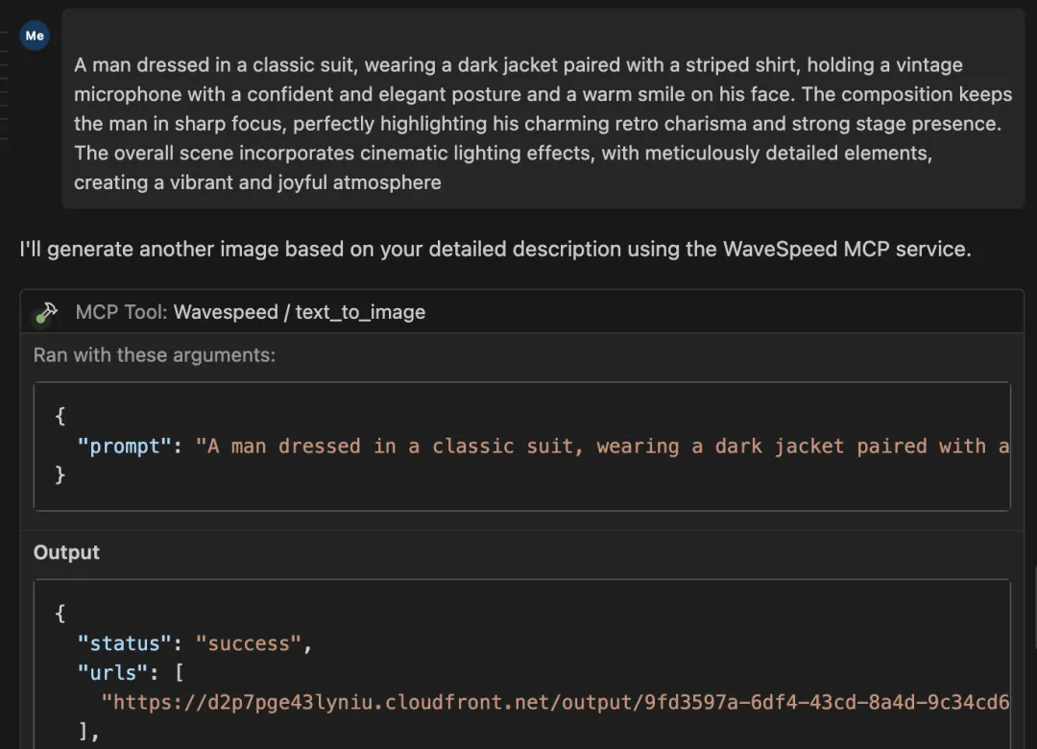Collapse the MCP Tool Wavespeed header
Viewport: 1037px width, 749px height.
(521, 312)
